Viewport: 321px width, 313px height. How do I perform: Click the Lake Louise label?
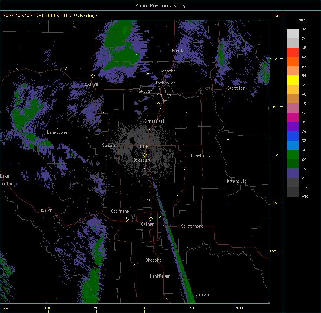point(7,180)
